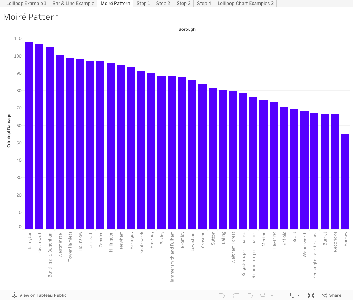Switch to the Step 4 tab
353x300 pixels.
pyautogui.click(x=204, y=4)
